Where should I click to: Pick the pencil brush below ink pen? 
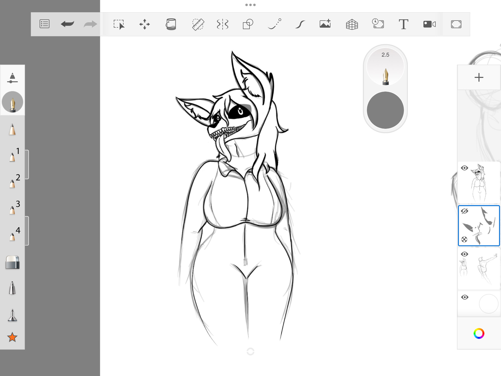coord(12,129)
